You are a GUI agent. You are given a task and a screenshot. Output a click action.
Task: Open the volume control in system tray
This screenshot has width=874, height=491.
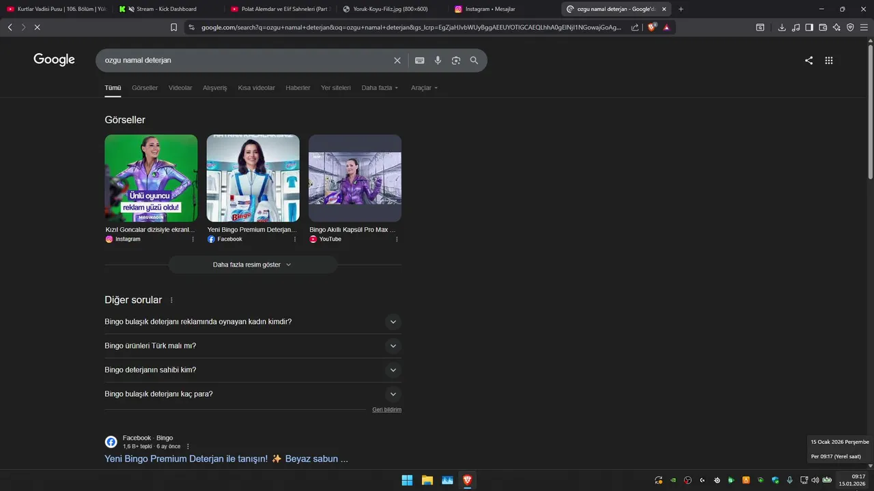(x=815, y=480)
